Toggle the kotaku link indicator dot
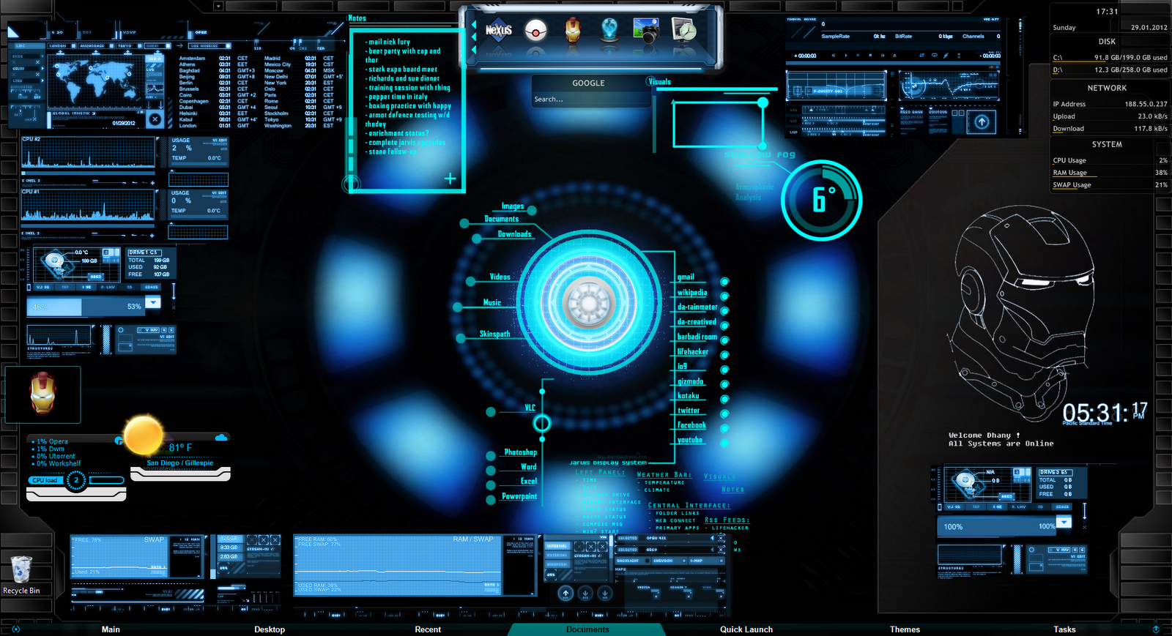Viewport: 1172px width, 636px height. click(724, 399)
